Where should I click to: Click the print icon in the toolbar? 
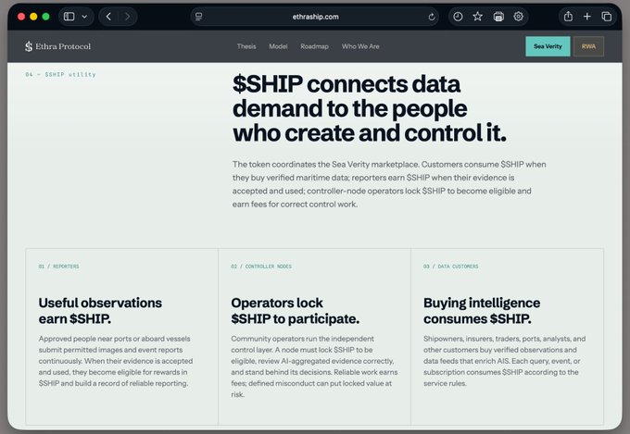pos(498,17)
